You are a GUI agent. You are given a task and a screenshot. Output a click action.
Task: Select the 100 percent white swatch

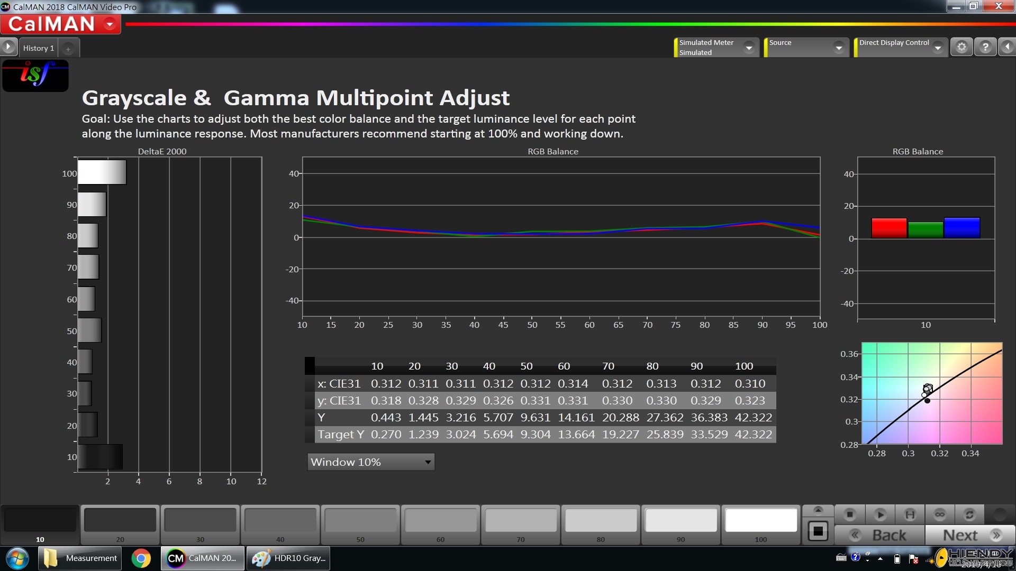pyautogui.click(x=760, y=521)
